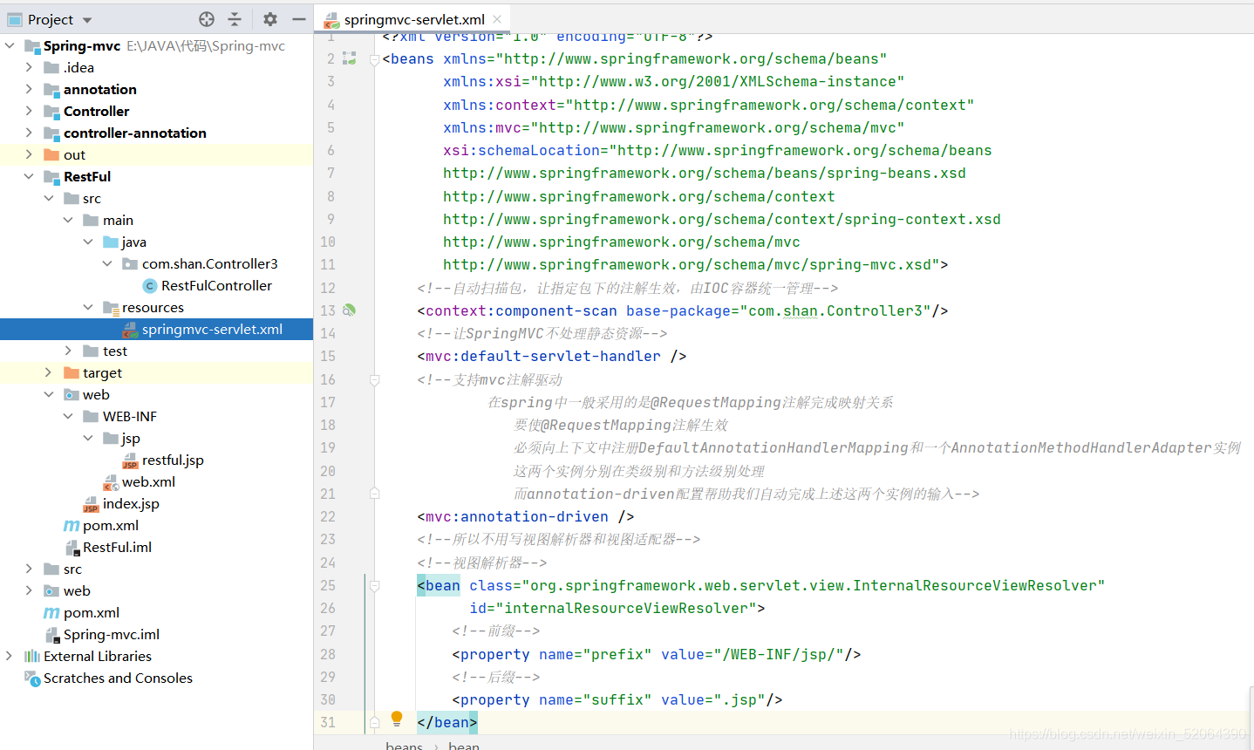Image resolution: width=1254 pixels, height=750 pixels.
Task: Click the index.jsp file icon
Action: 91,504
